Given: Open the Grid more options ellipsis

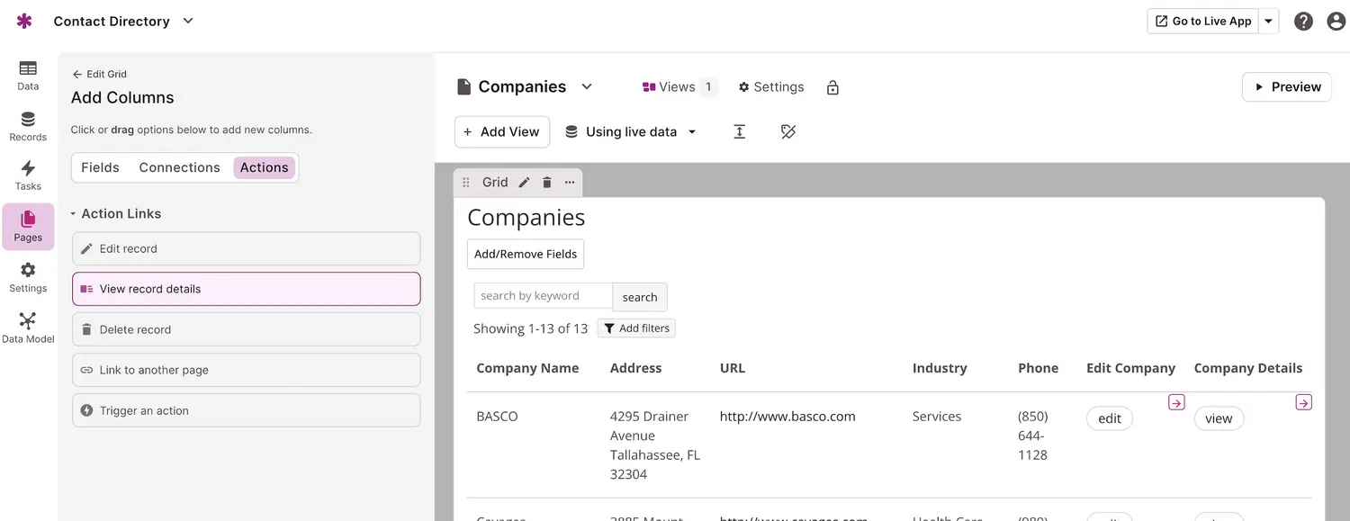Looking at the screenshot, I should coord(570,183).
